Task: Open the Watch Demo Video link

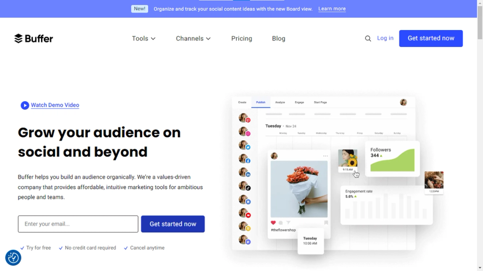Action: pyautogui.click(x=55, y=105)
